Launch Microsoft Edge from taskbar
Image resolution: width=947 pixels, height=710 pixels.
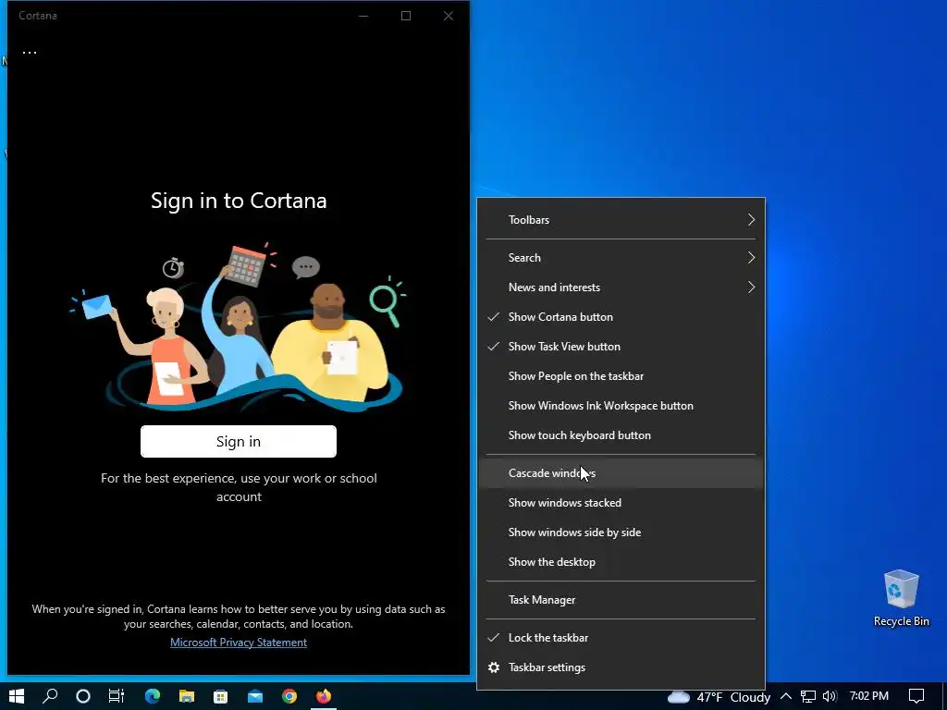(x=153, y=696)
